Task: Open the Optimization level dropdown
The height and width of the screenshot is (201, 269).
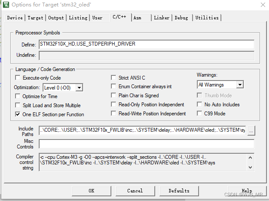Action: tap(79, 88)
